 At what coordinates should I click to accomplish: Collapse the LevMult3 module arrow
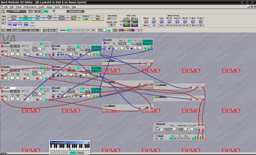(104, 106)
